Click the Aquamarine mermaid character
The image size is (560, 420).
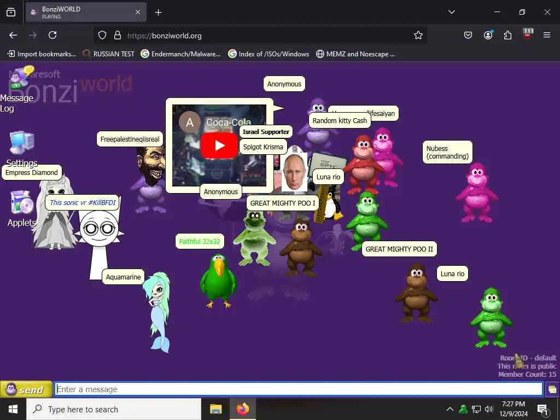point(157,312)
